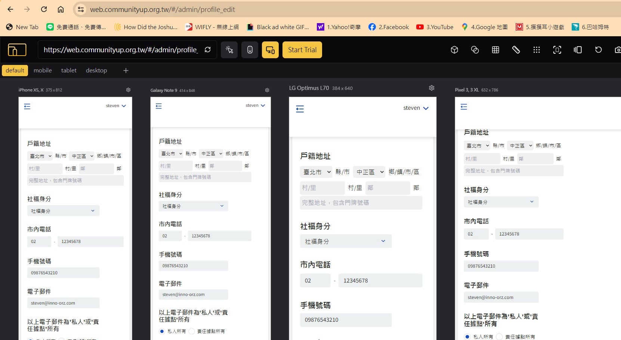
Task: Open settings gear for LG Optimus L70
Action: point(432,88)
